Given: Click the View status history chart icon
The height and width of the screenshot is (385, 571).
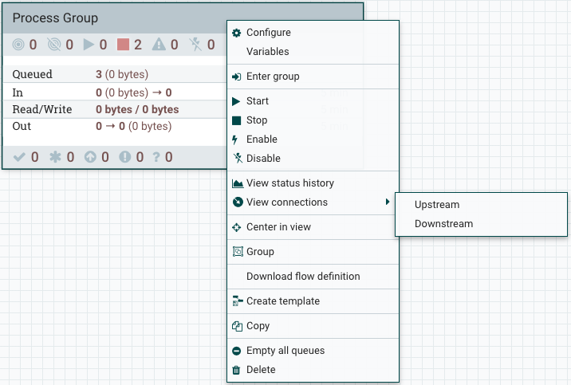Looking at the screenshot, I should click(237, 183).
